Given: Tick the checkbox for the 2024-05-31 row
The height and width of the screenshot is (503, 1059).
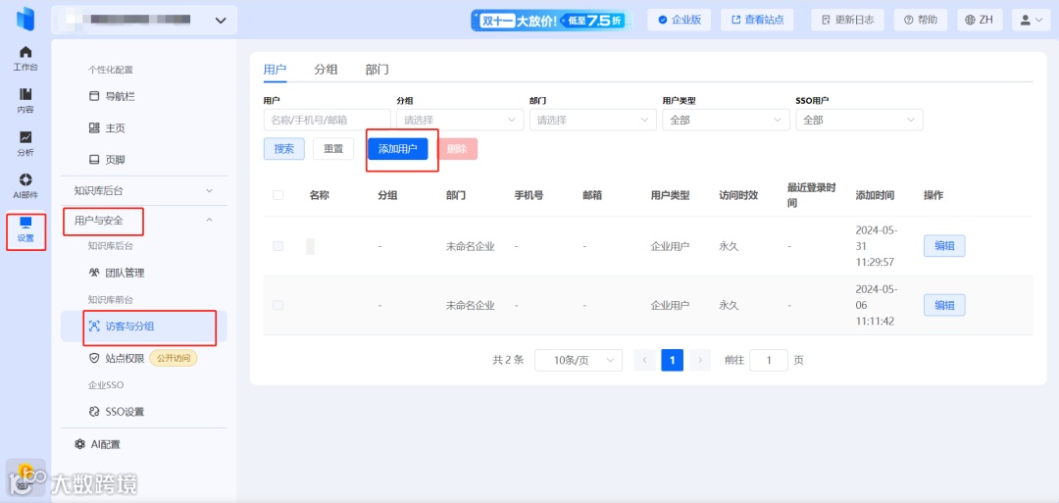Looking at the screenshot, I should pyautogui.click(x=277, y=246).
